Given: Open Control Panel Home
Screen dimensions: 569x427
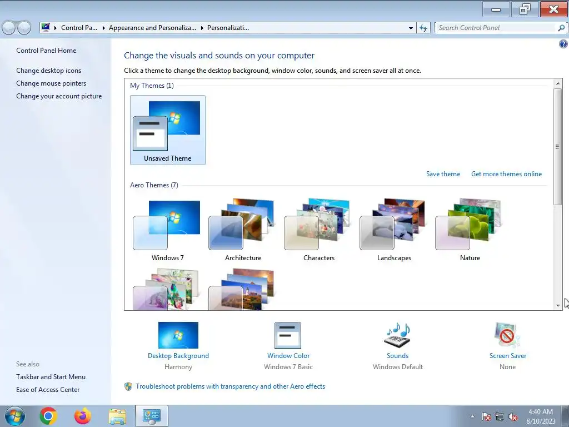Looking at the screenshot, I should [46, 51].
